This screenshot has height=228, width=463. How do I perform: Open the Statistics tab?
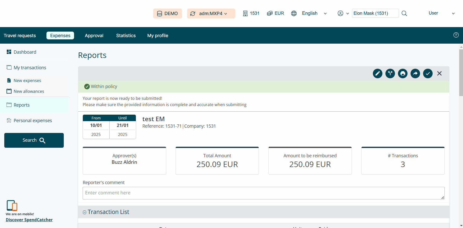(126, 36)
